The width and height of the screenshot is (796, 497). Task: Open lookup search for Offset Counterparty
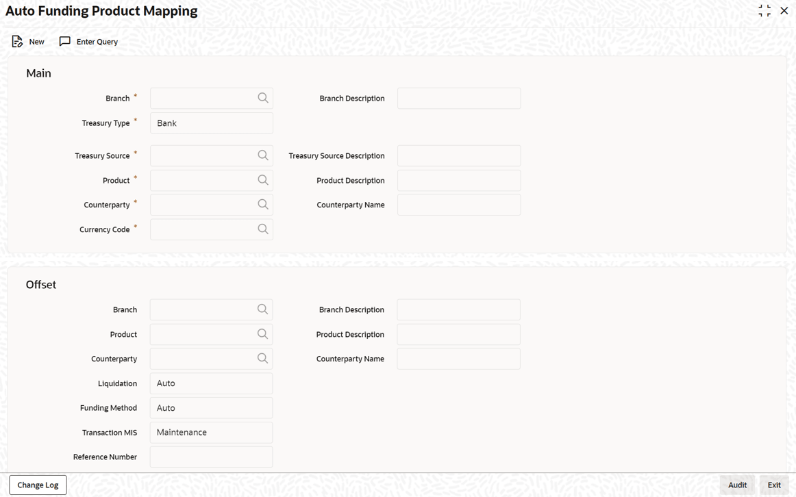point(262,358)
